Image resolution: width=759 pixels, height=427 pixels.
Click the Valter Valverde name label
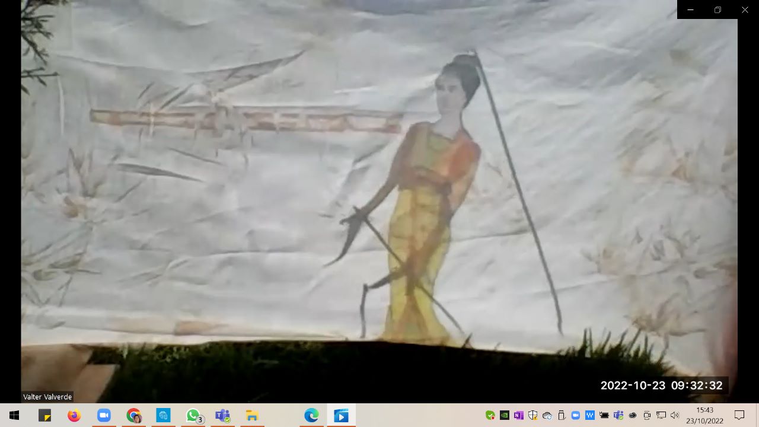pos(47,397)
